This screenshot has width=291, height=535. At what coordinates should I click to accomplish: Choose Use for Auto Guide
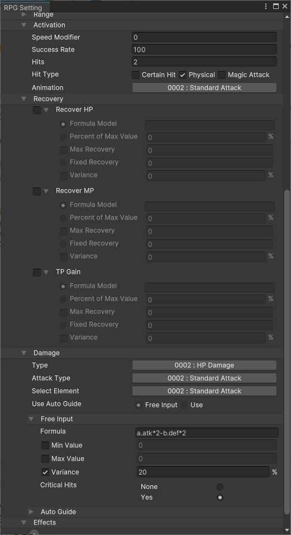click(x=184, y=405)
